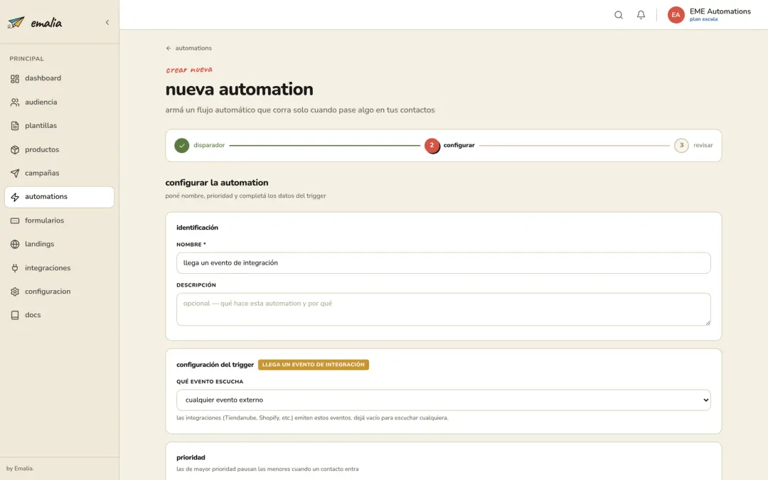The height and width of the screenshot is (480, 768).
Task: Click the integraciones plug icon
Action: (15, 268)
